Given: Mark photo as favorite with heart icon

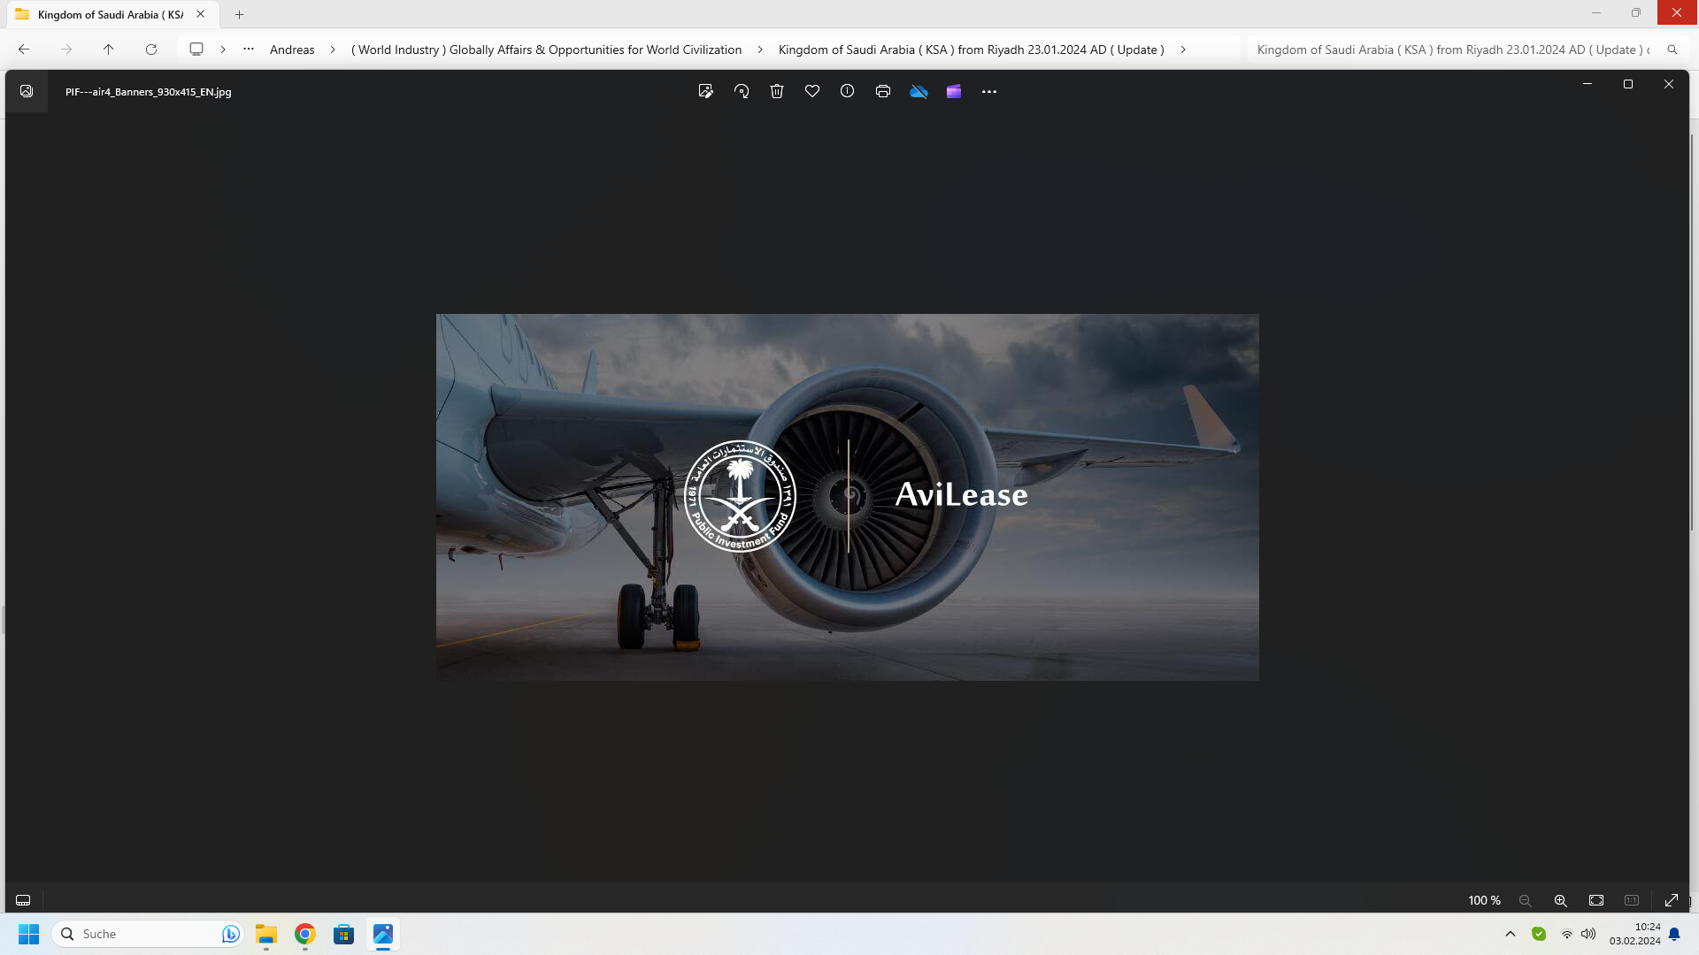Looking at the screenshot, I should 812,91.
